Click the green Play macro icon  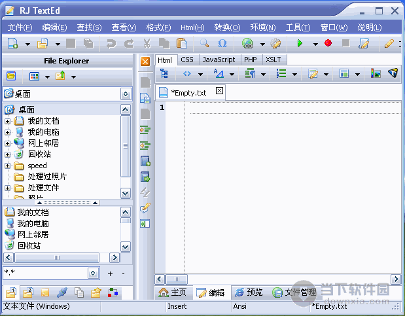300,43
